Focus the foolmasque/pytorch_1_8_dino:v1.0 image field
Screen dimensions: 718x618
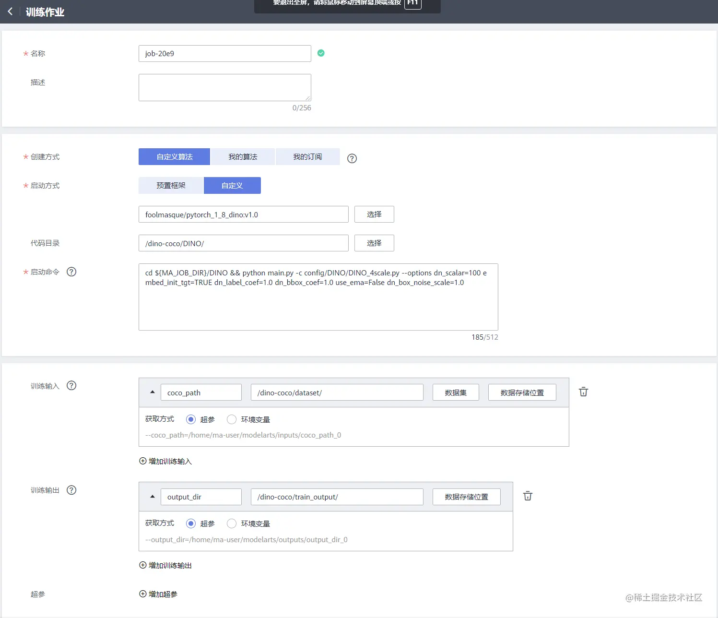pyautogui.click(x=244, y=214)
